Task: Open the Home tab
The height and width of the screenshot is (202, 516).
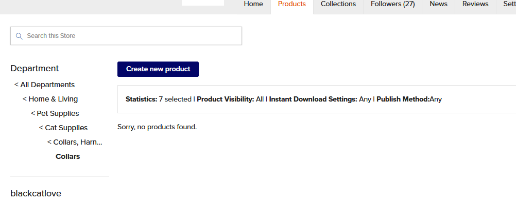Action: (x=253, y=4)
